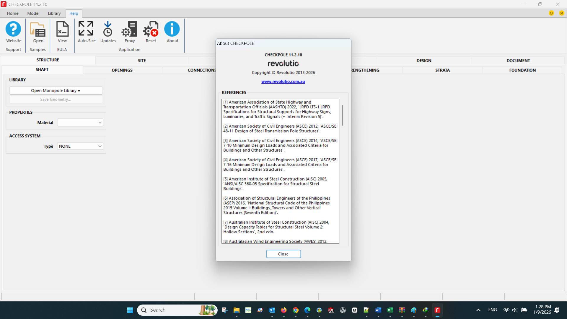Select the FOUNDATION tab

[522, 70]
